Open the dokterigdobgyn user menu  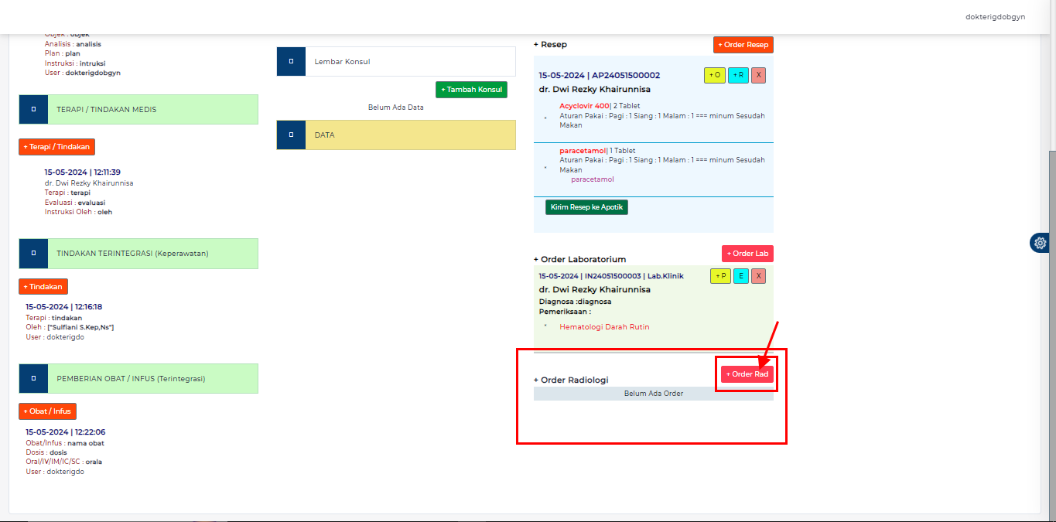click(x=995, y=16)
